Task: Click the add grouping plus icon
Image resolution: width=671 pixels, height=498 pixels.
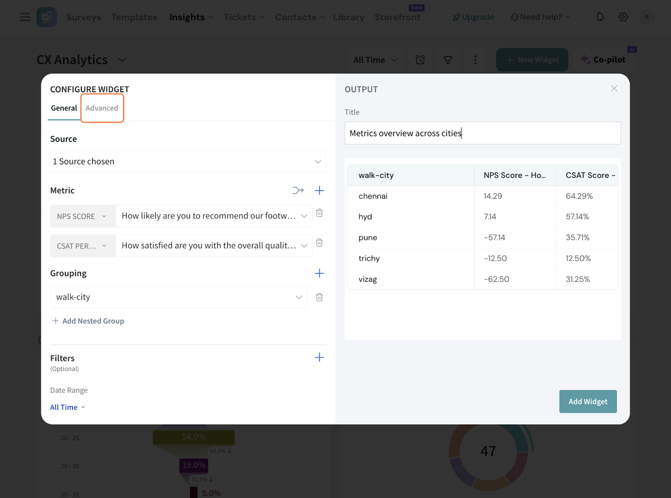Action: (319, 273)
